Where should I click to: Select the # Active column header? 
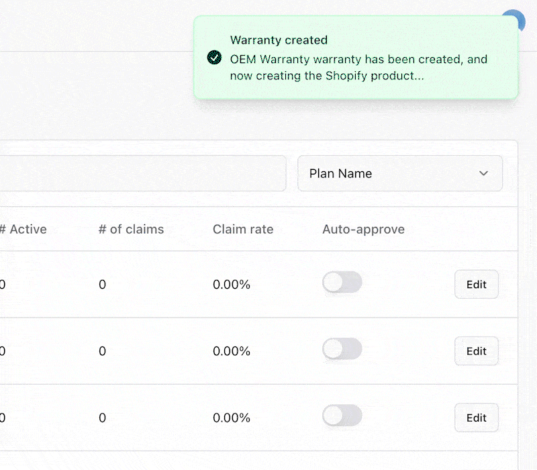click(23, 229)
